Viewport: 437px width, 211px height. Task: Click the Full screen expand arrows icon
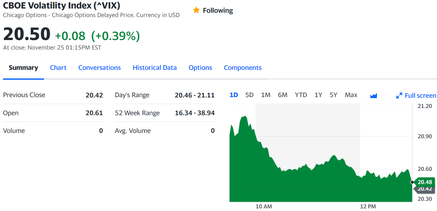tap(399, 95)
